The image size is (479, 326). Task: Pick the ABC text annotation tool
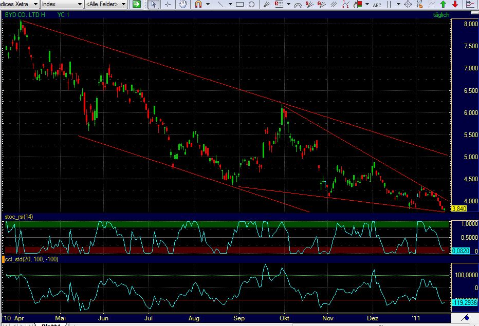pyautogui.click(x=376, y=5)
